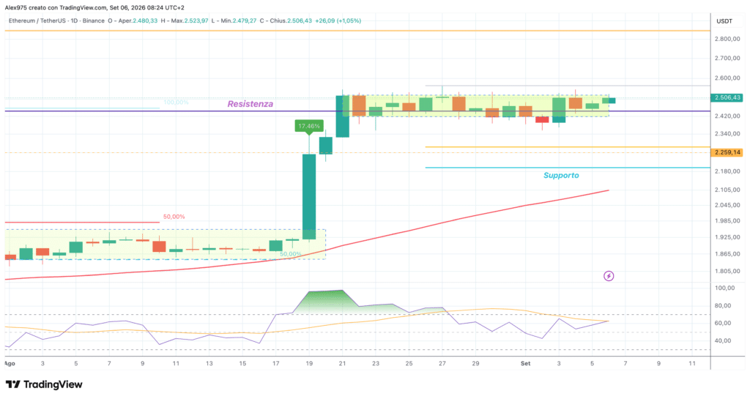Select the cyan support horizontal line

(568, 168)
